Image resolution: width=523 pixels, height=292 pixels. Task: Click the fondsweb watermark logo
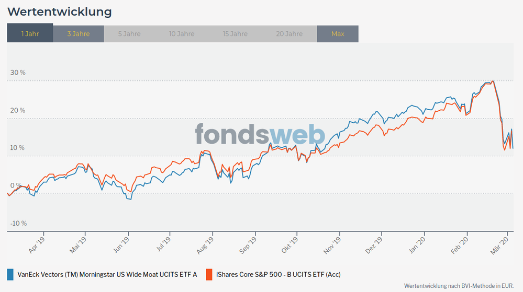(260, 134)
